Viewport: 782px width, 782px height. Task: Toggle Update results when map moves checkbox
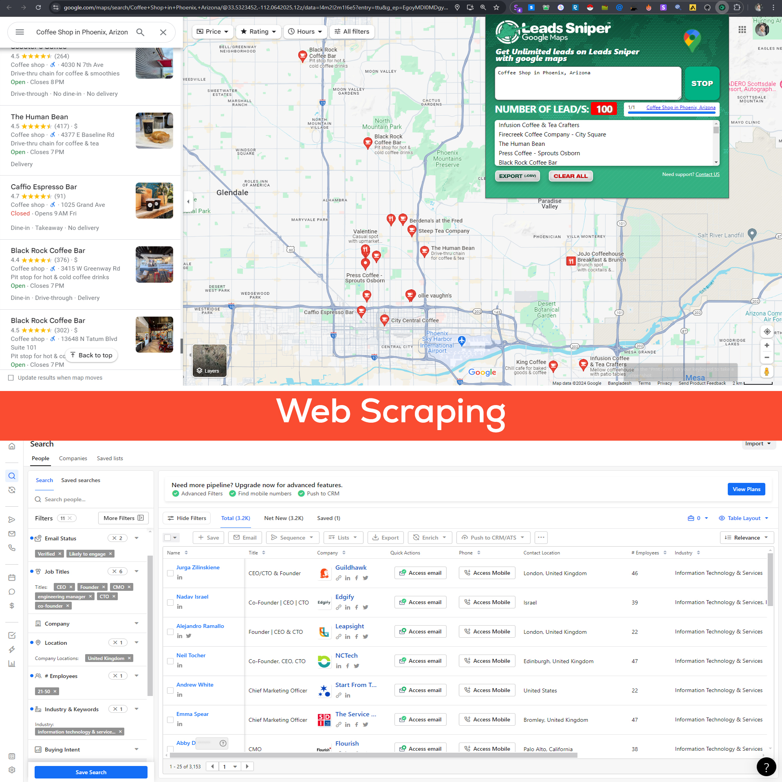click(11, 378)
